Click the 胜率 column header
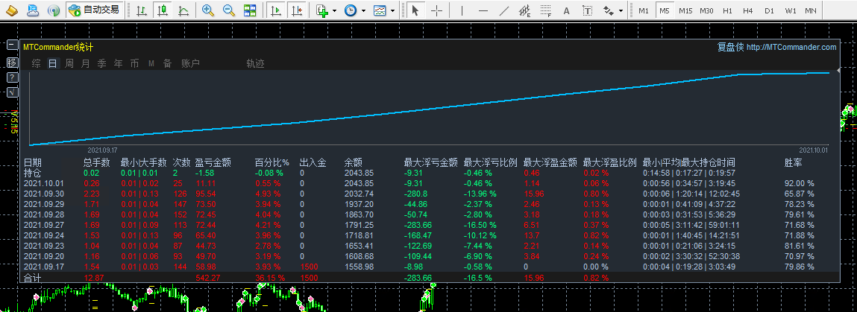The width and height of the screenshot is (857, 312). point(794,162)
